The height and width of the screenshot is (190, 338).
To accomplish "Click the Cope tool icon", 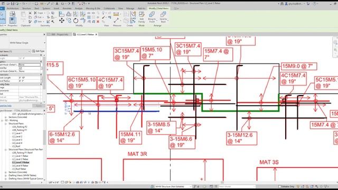I will [x=35, y=13].
